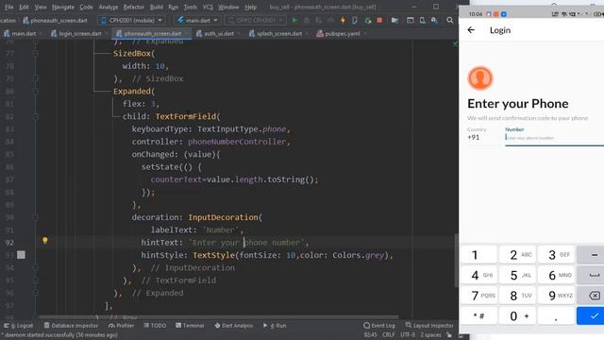Tap the blue checkmark key on keypad
Image resolution: width=604 pixels, height=340 pixels.
point(593,315)
